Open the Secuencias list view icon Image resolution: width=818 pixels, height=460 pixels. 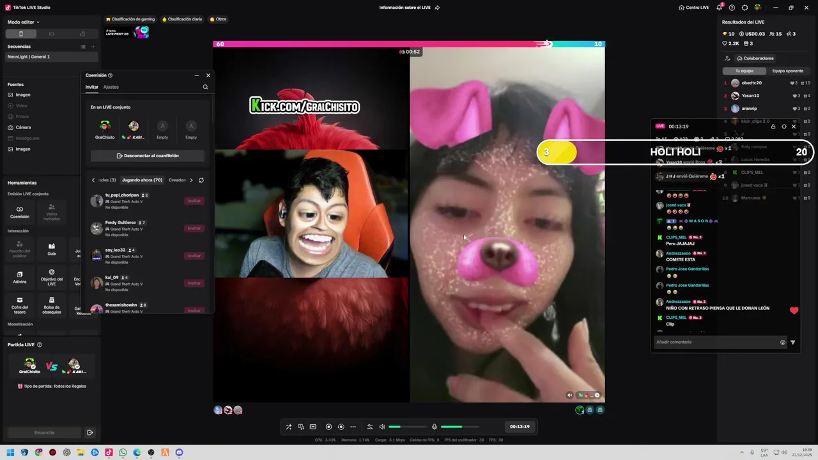point(83,47)
